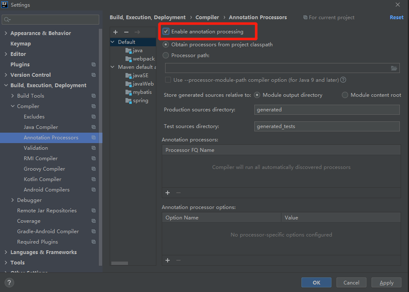
Task: Click the Compiler breadcrumb
Action: pyautogui.click(x=207, y=18)
